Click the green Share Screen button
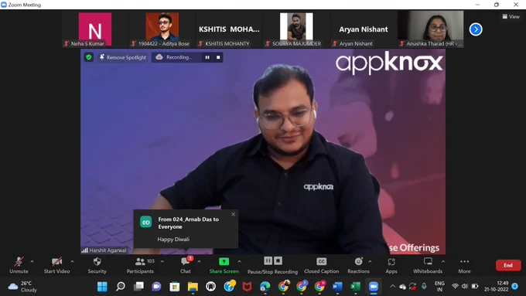This screenshot has height=296, width=526. click(224, 265)
